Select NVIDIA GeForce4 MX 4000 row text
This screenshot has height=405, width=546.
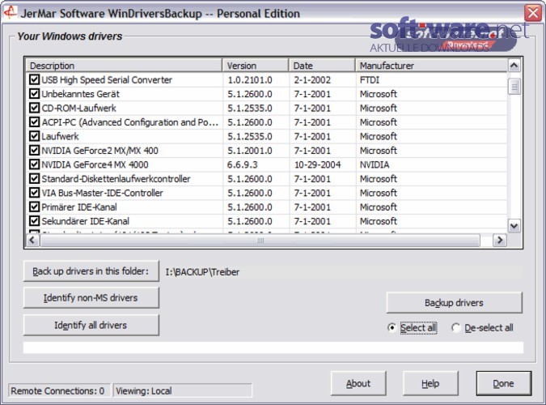[x=95, y=164]
